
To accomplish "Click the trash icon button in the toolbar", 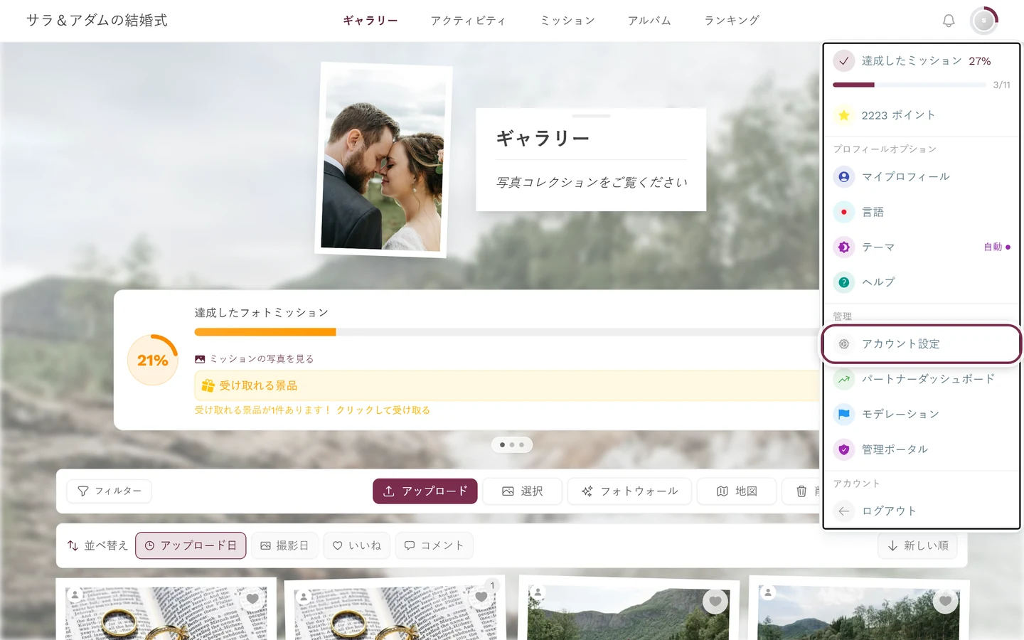I will click(x=801, y=491).
